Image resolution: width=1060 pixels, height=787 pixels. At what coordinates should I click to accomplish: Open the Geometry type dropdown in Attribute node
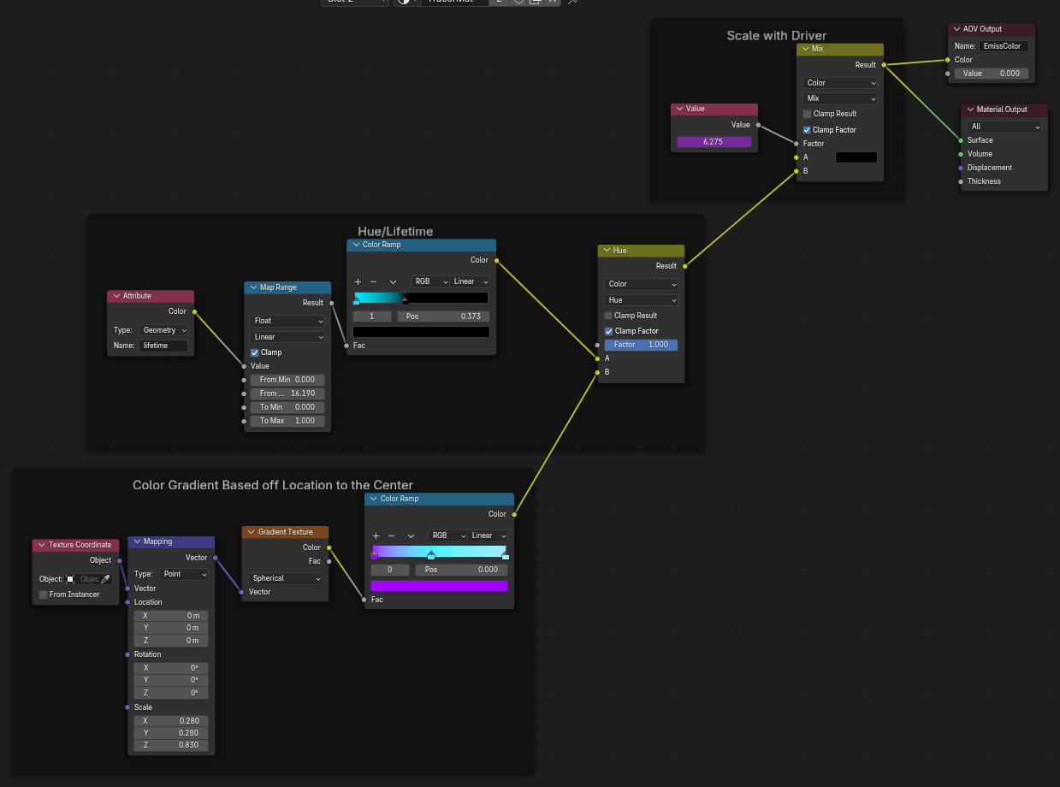click(x=163, y=330)
